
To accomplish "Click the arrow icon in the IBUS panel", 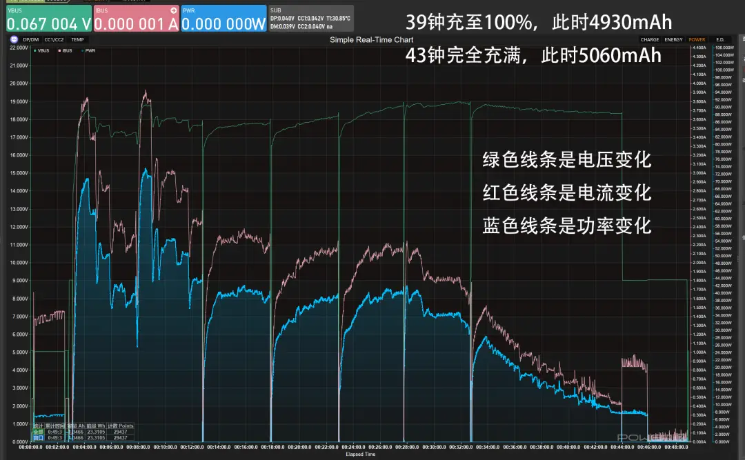I will pyautogui.click(x=173, y=10).
